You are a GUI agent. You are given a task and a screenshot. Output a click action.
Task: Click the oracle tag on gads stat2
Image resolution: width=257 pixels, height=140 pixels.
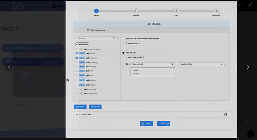click(82, 75)
